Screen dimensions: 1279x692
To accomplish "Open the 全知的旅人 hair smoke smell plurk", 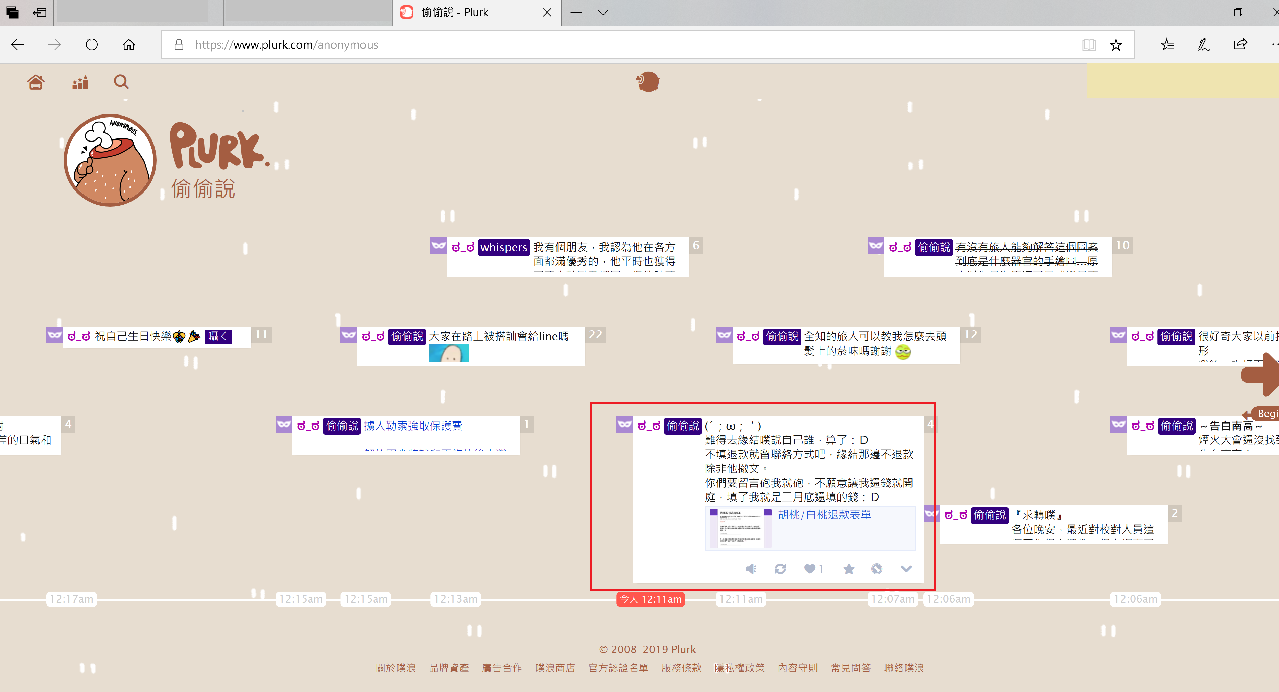I will pos(875,344).
